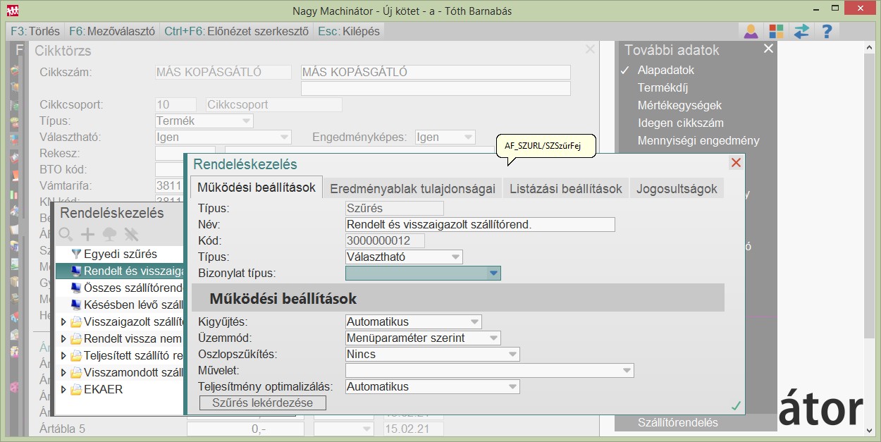The width and height of the screenshot is (881, 442).
Task: Switch to Eredményablak tulajdonságai tab
Action: tap(413, 188)
